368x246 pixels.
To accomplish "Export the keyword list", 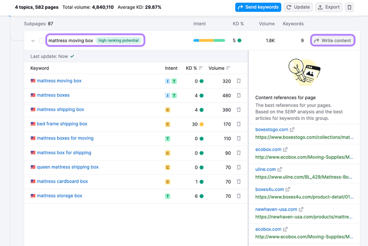I will [329, 7].
